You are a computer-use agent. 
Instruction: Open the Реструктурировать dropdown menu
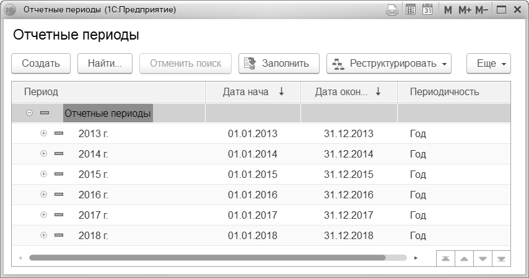[388, 64]
